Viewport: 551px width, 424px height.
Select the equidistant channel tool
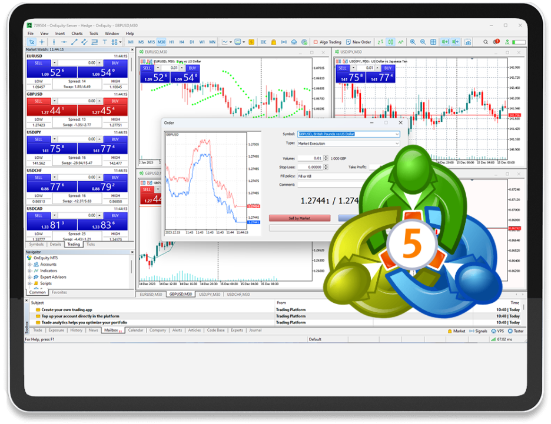(84, 42)
